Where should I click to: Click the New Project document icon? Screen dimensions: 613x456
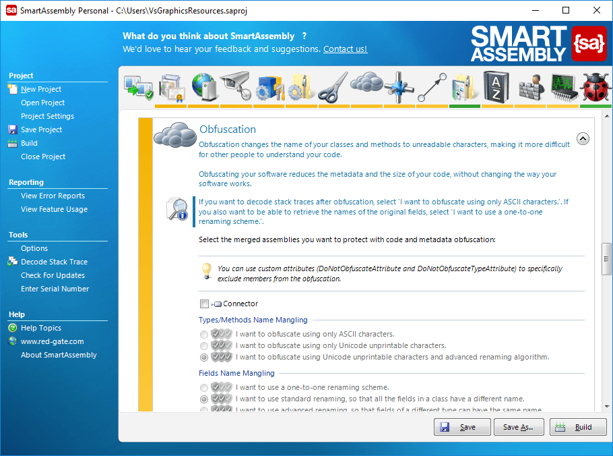[x=13, y=89]
